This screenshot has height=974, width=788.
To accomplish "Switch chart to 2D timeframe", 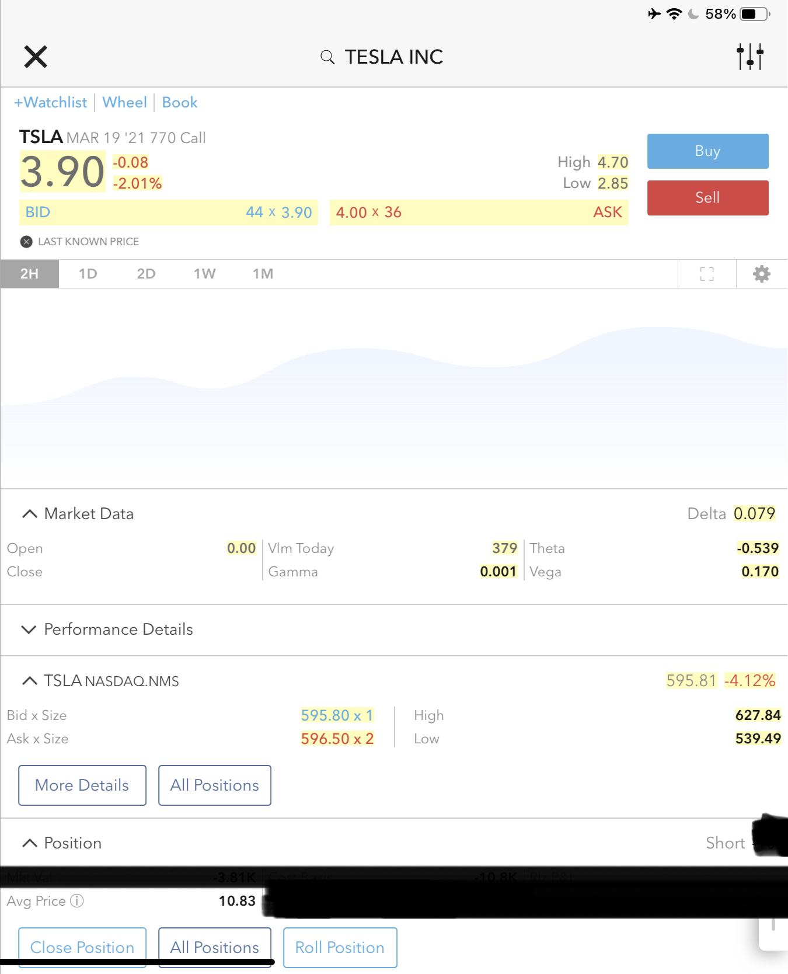I will 146,274.
